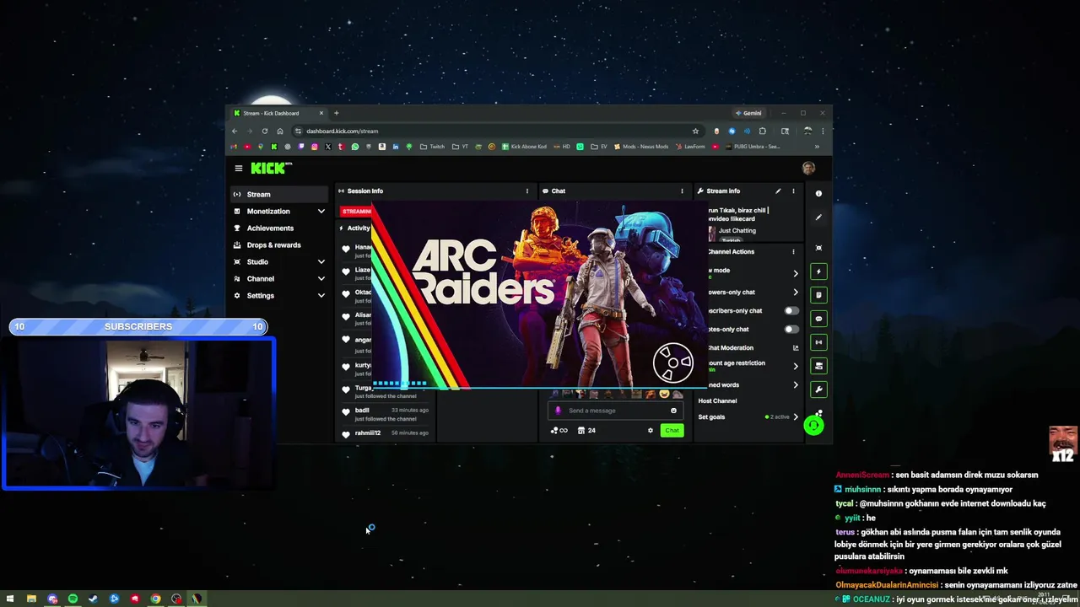Screen dimensions: 1080x607
Task: Click the green wrench rail icon
Action: pyautogui.click(x=818, y=389)
